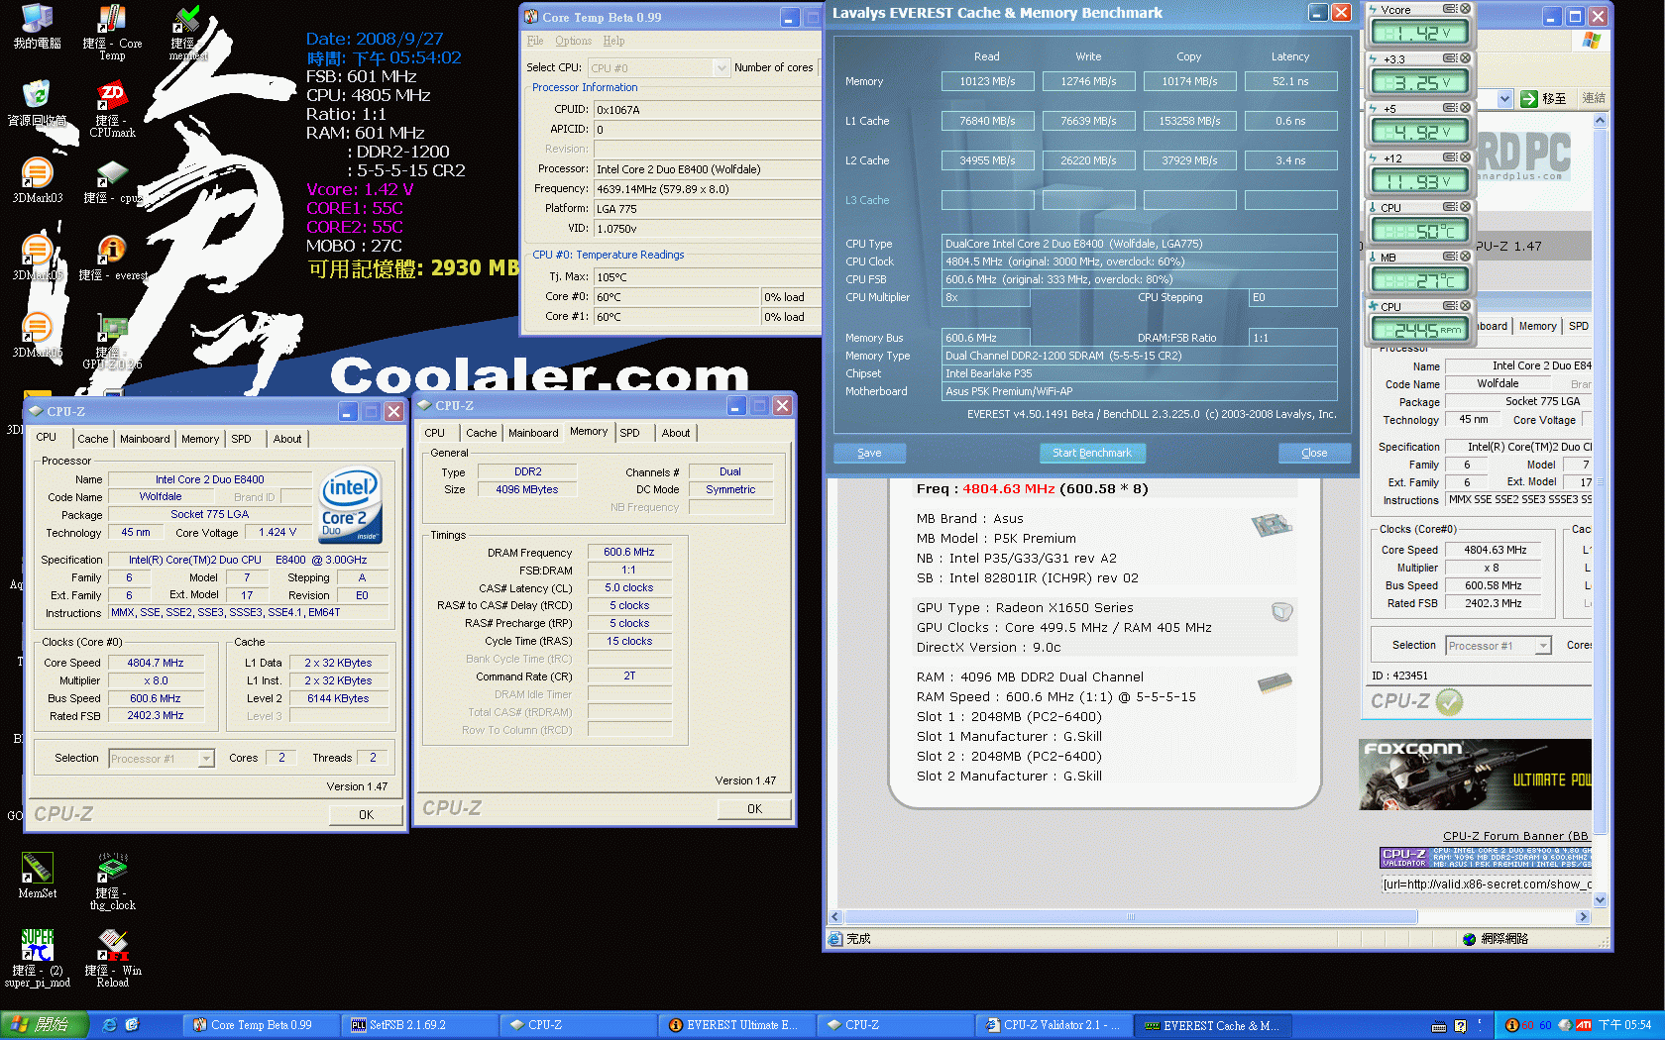Click the forum banner URL text field
Screen dimensions: 1665x1040
pos(1486,884)
